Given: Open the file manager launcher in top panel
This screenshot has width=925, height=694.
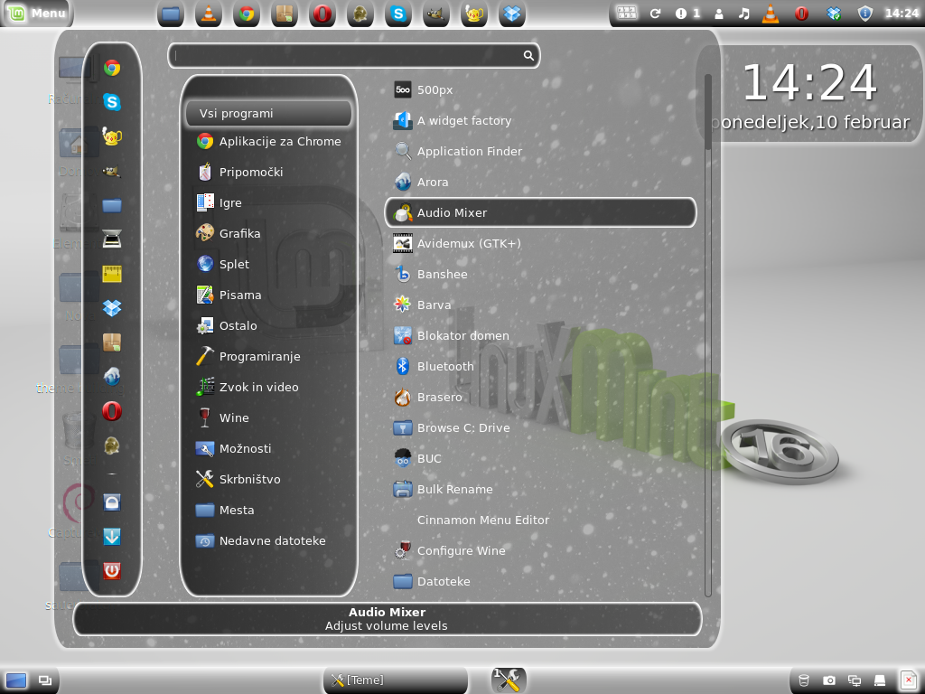Looking at the screenshot, I should pyautogui.click(x=171, y=14).
